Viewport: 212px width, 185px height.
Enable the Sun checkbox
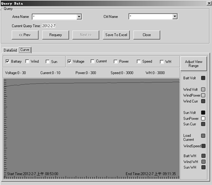click(47, 62)
